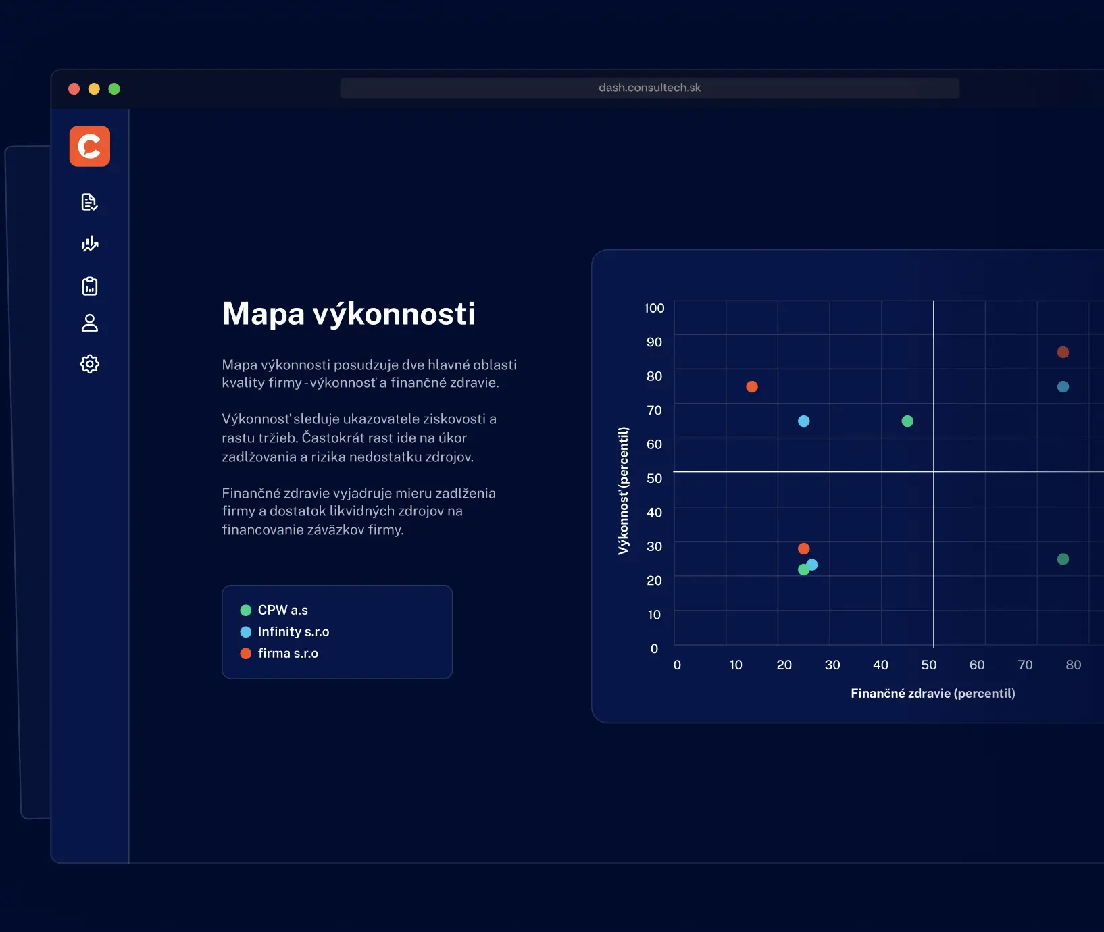1104x932 pixels.
Task: Select the bright green data point at performance 65
Action: coord(907,421)
